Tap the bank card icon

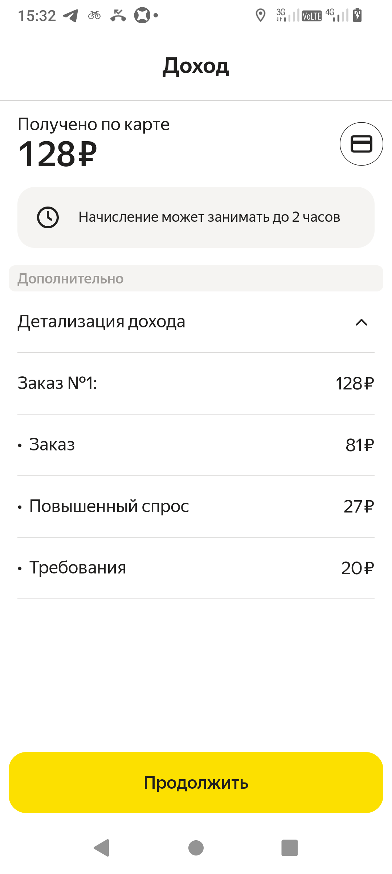pyautogui.click(x=361, y=144)
